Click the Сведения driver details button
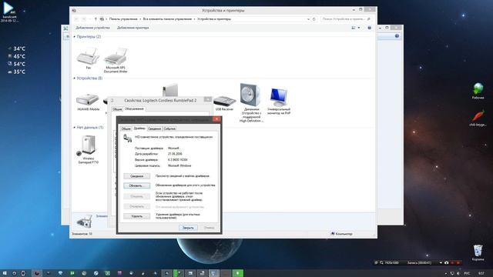 point(137,176)
